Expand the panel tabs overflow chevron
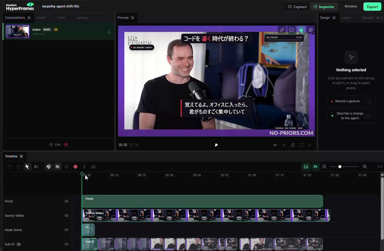384x251 pixels. tap(378, 18)
